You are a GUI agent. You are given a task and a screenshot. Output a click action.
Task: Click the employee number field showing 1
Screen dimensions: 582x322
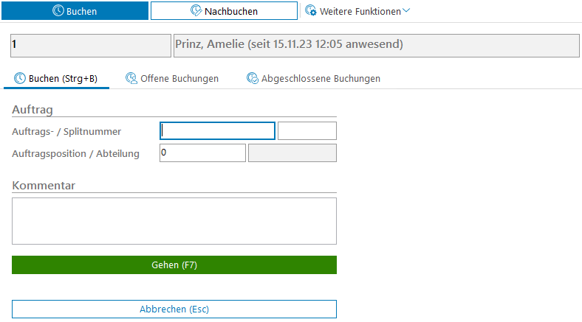90,44
